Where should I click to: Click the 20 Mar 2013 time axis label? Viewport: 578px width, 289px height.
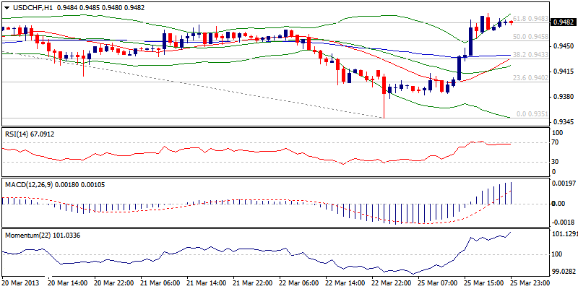click(20, 284)
